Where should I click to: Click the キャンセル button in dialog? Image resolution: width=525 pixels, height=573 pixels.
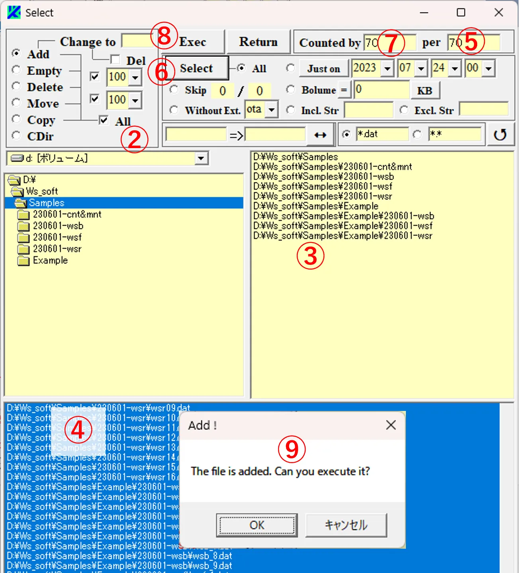[346, 525]
